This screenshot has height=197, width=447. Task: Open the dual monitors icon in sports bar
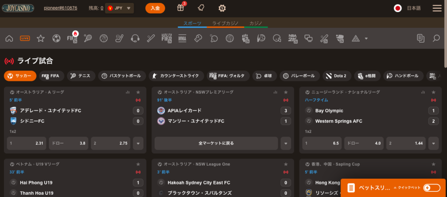click(309, 38)
